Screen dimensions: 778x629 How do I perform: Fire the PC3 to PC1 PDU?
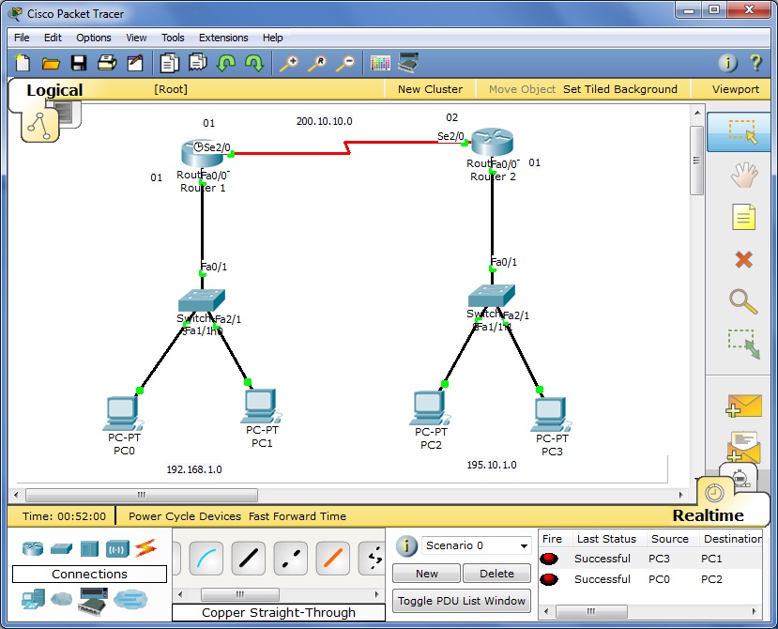click(x=549, y=559)
